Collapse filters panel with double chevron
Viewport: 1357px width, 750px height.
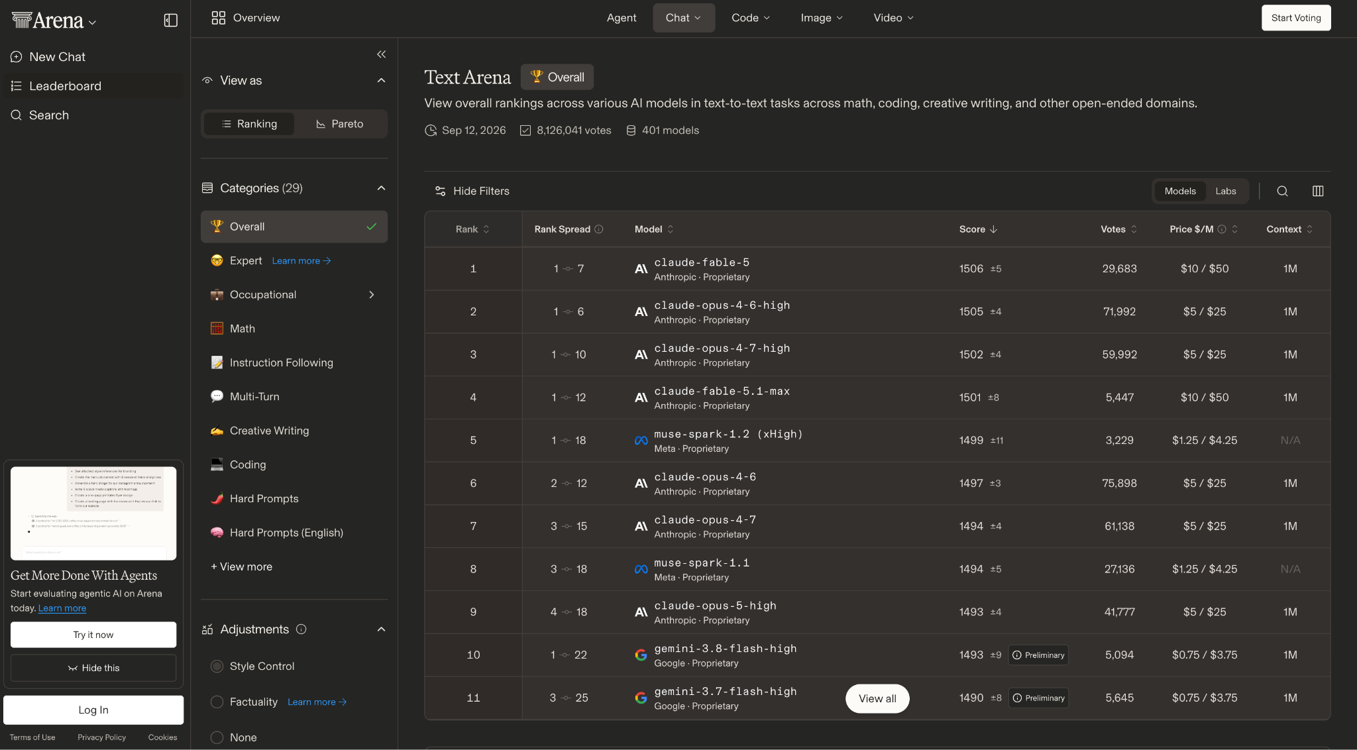pyautogui.click(x=381, y=54)
